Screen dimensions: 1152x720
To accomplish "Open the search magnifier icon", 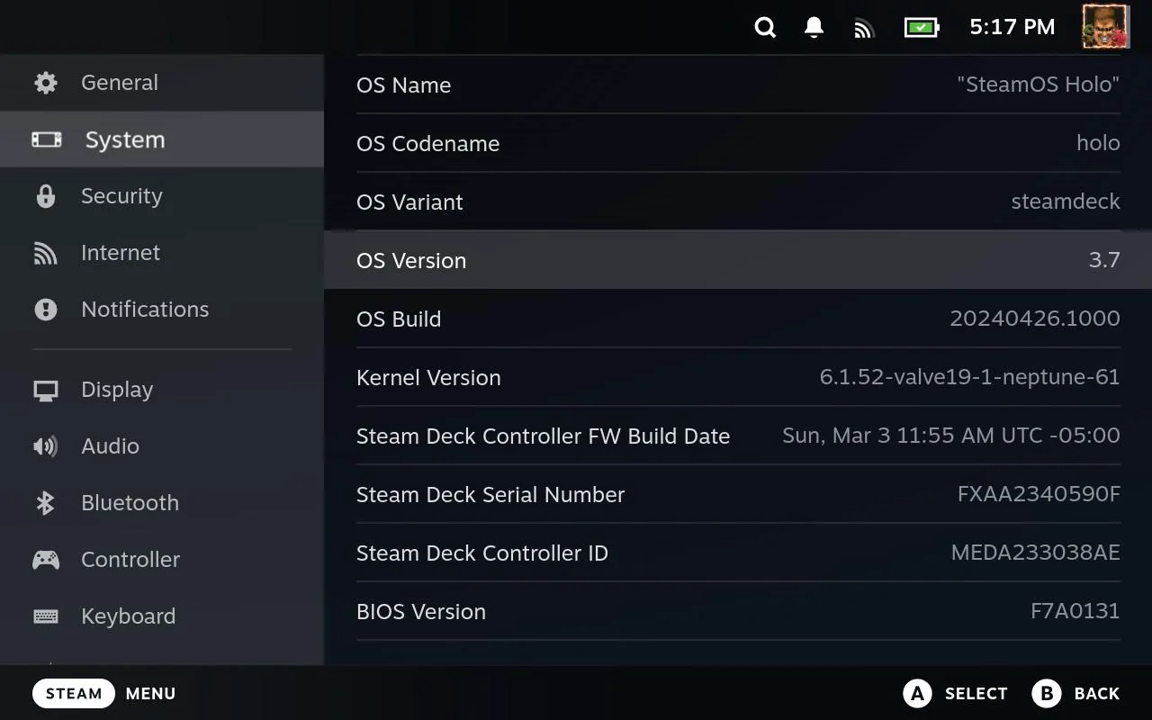I will 765,27.
